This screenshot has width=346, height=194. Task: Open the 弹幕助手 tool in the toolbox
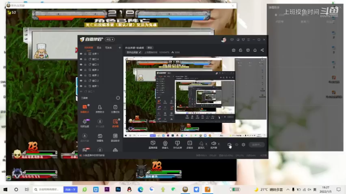[x=85, y=109]
